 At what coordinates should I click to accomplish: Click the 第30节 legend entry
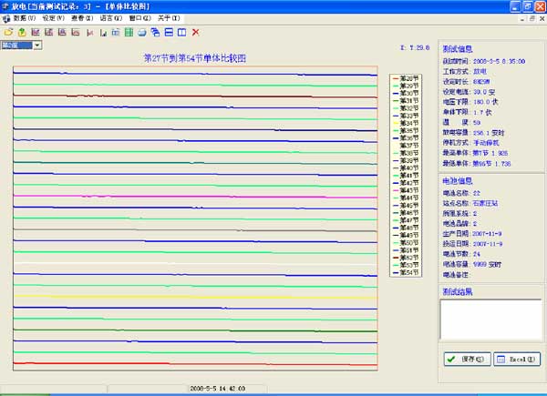click(406, 94)
